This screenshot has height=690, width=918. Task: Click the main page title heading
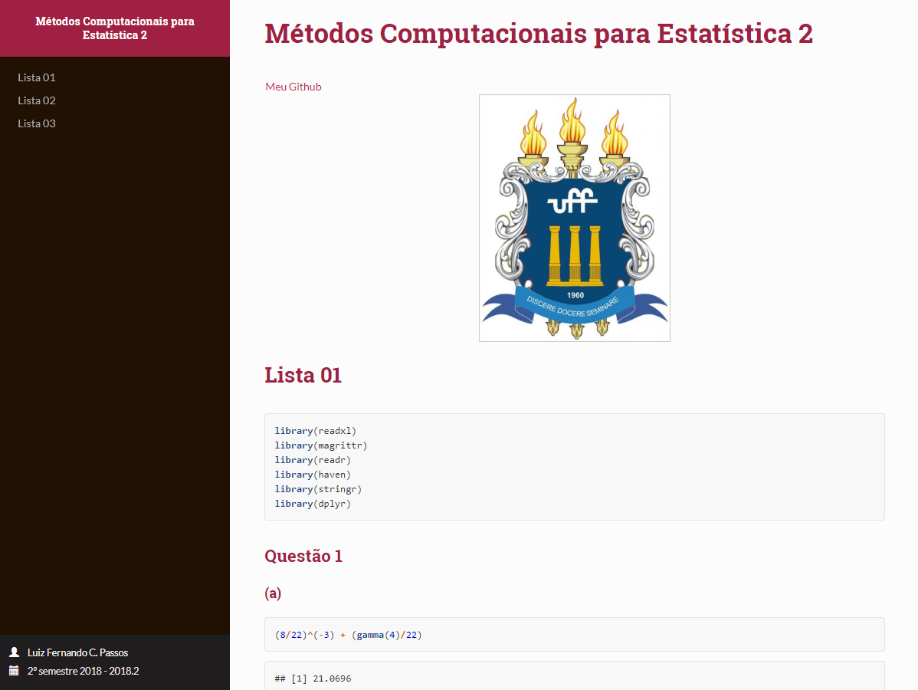tap(539, 34)
